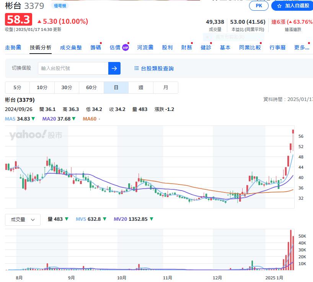The height and width of the screenshot is (282, 313).
Task: Click the VIP badge on 估價
Action: pyautogui.click(x=126, y=47)
